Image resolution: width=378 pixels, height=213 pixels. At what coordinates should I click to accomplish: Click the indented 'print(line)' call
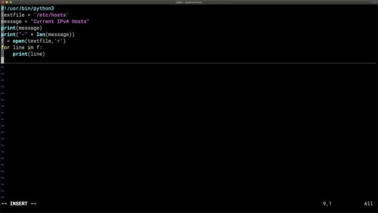(29, 54)
